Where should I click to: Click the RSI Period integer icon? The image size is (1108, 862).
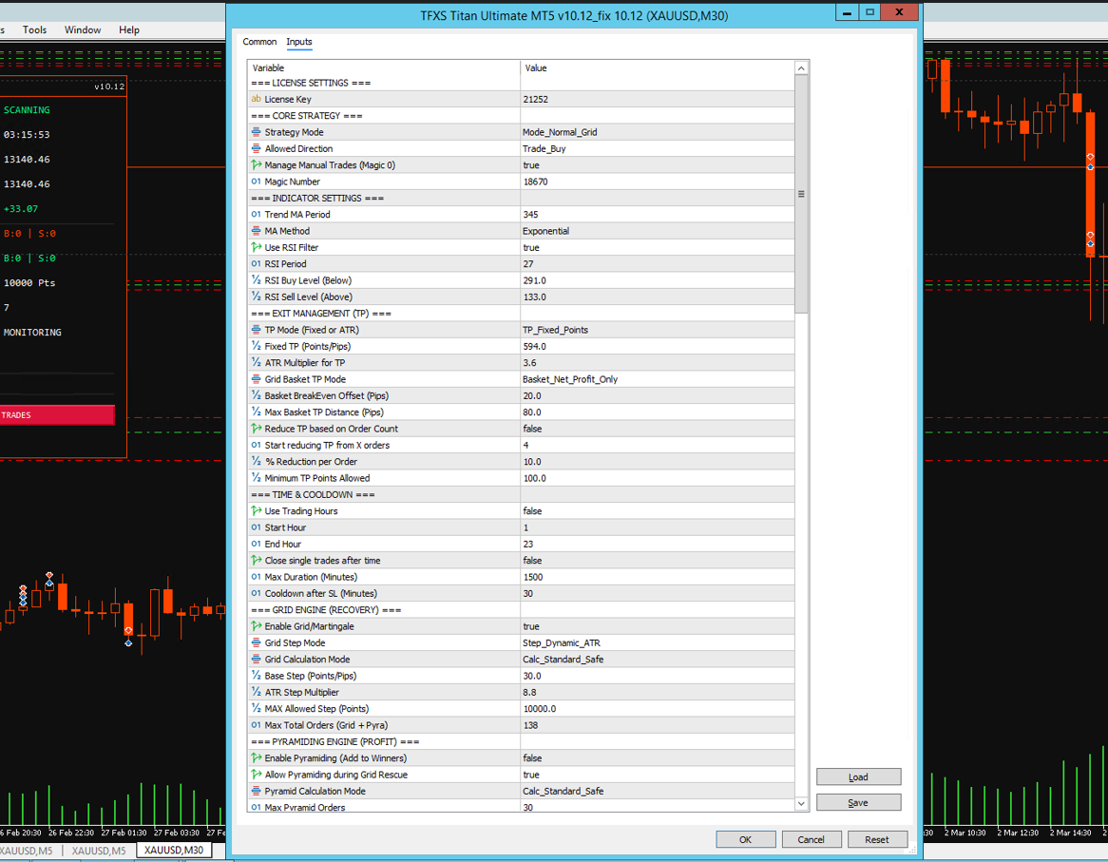coord(256,263)
